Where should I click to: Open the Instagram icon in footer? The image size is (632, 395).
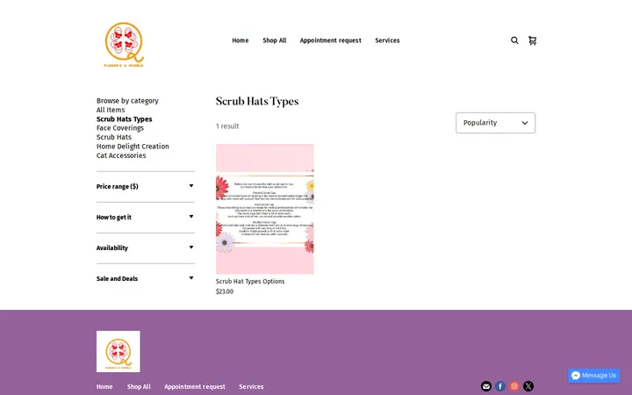[513, 386]
